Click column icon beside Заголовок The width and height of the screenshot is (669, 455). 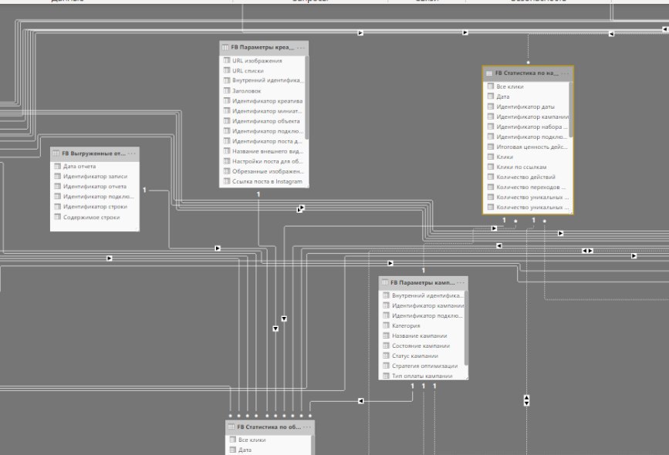click(x=227, y=90)
